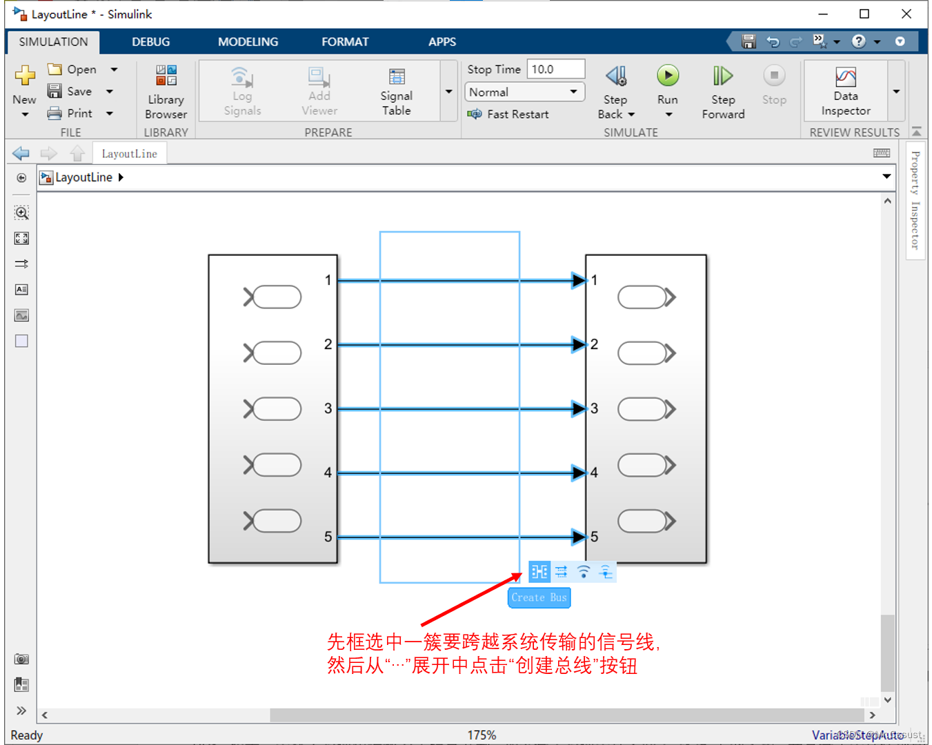Switch to the MODELING tab
932x745 pixels.
[x=247, y=41]
